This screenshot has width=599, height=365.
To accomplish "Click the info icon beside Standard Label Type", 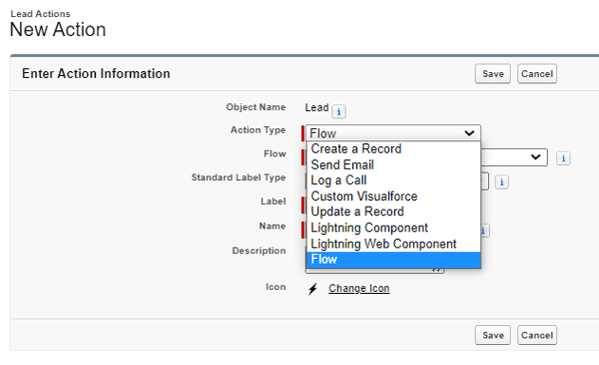I will point(501,182).
